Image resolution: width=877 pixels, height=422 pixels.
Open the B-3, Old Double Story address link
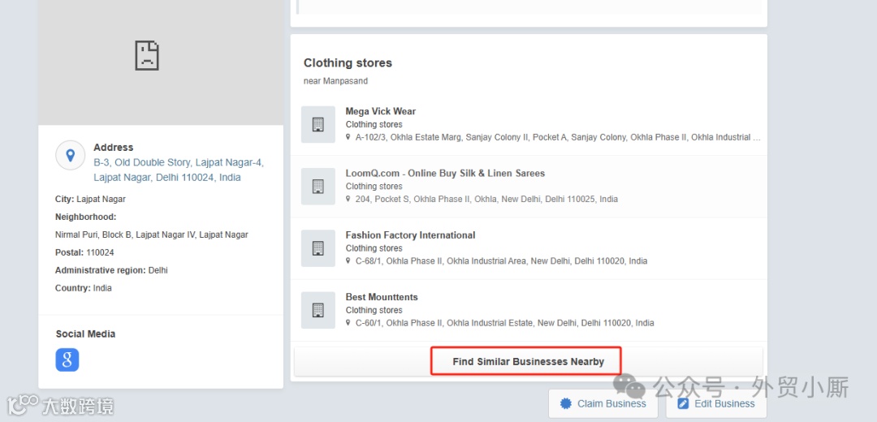[178, 170]
